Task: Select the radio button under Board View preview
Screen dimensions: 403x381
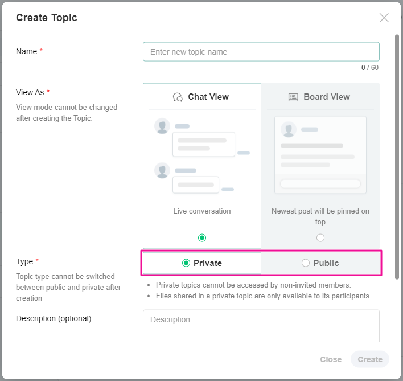Action: 320,237
